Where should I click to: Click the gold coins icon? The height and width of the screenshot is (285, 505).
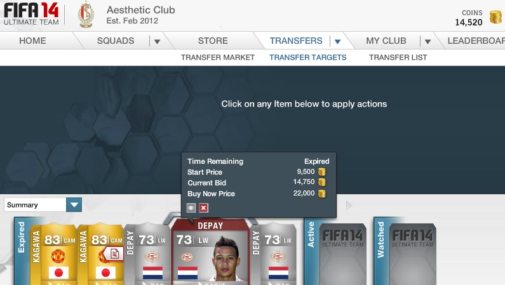click(495, 17)
